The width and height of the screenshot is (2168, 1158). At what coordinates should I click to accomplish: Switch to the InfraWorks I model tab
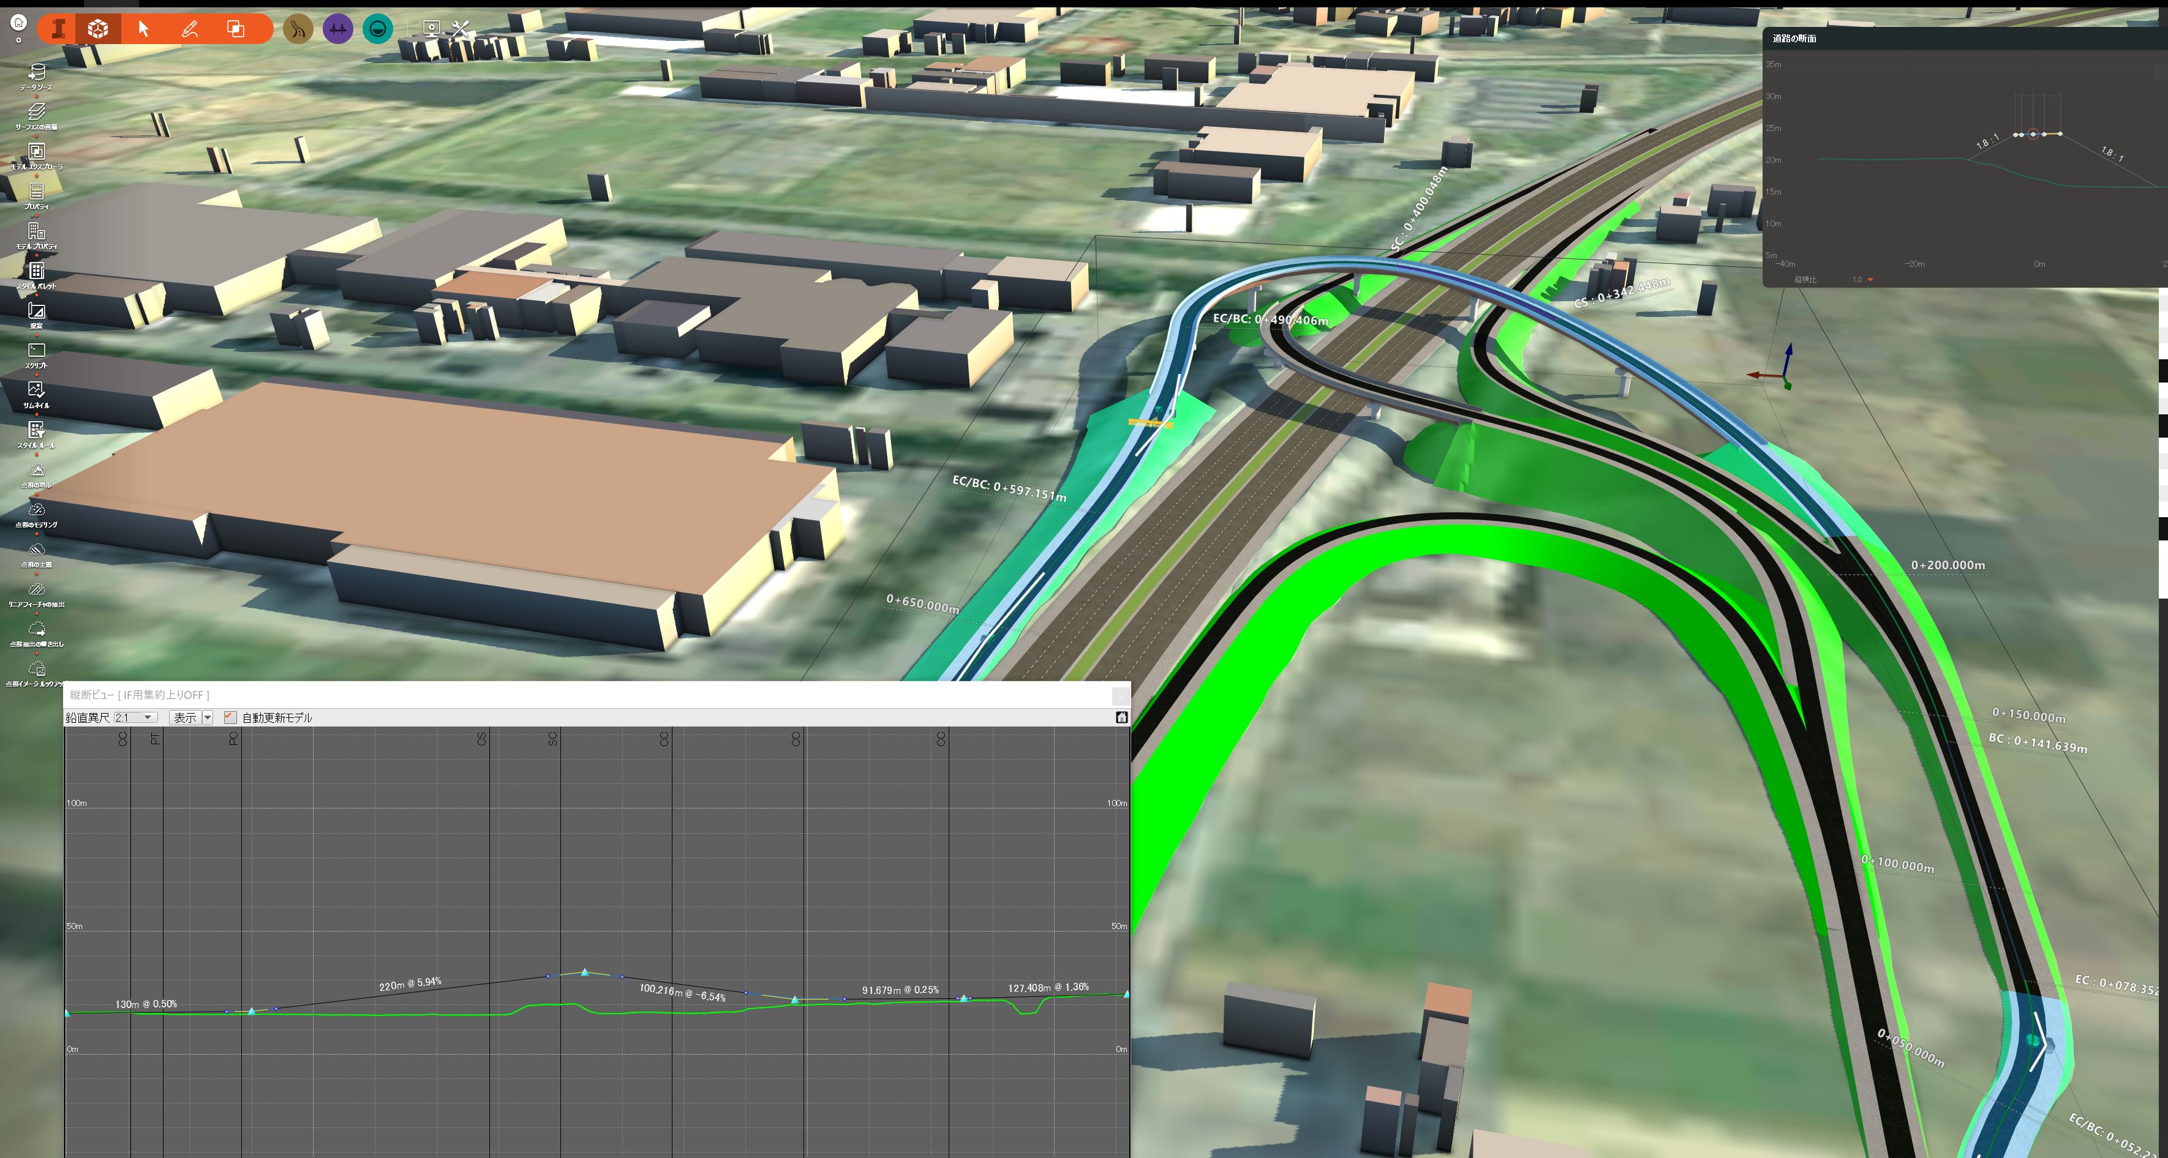point(58,29)
